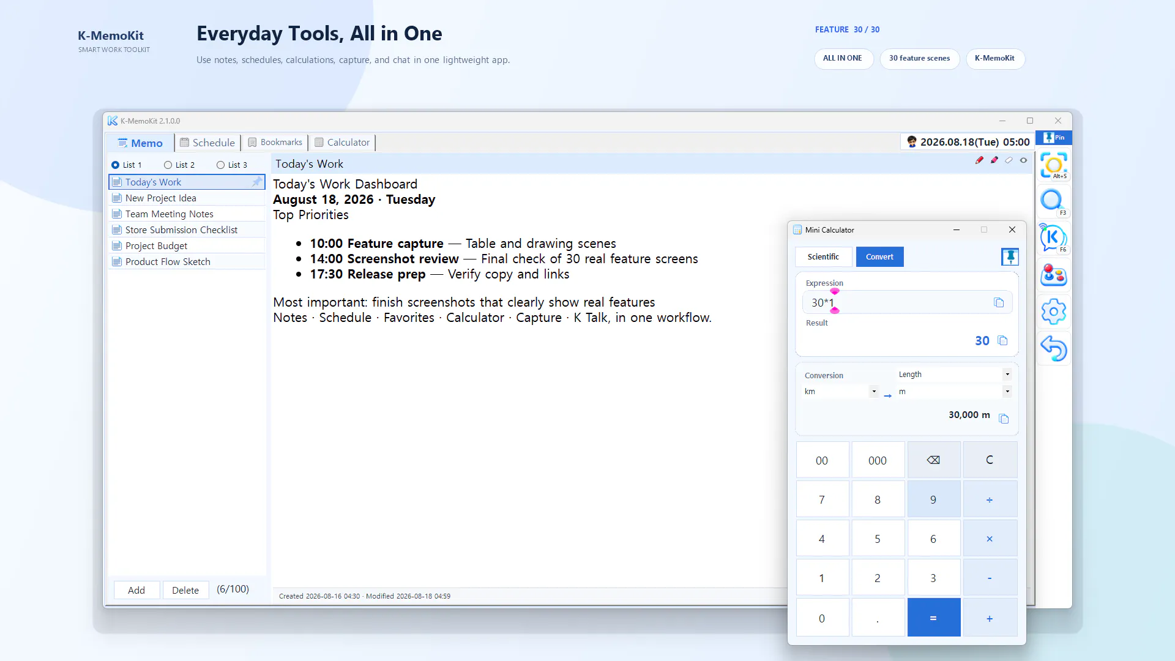This screenshot has width=1175, height=661.
Task: Click the 00 key on calculator
Action: point(822,460)
